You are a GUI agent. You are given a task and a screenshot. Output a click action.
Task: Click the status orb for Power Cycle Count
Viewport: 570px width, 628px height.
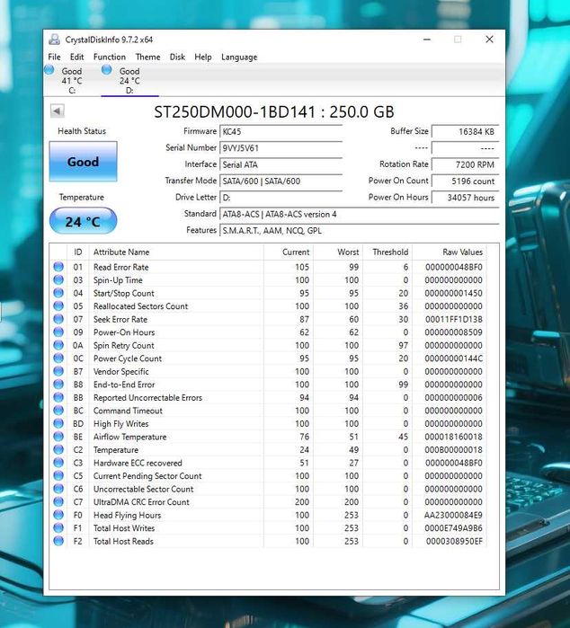tap(58, 358)
